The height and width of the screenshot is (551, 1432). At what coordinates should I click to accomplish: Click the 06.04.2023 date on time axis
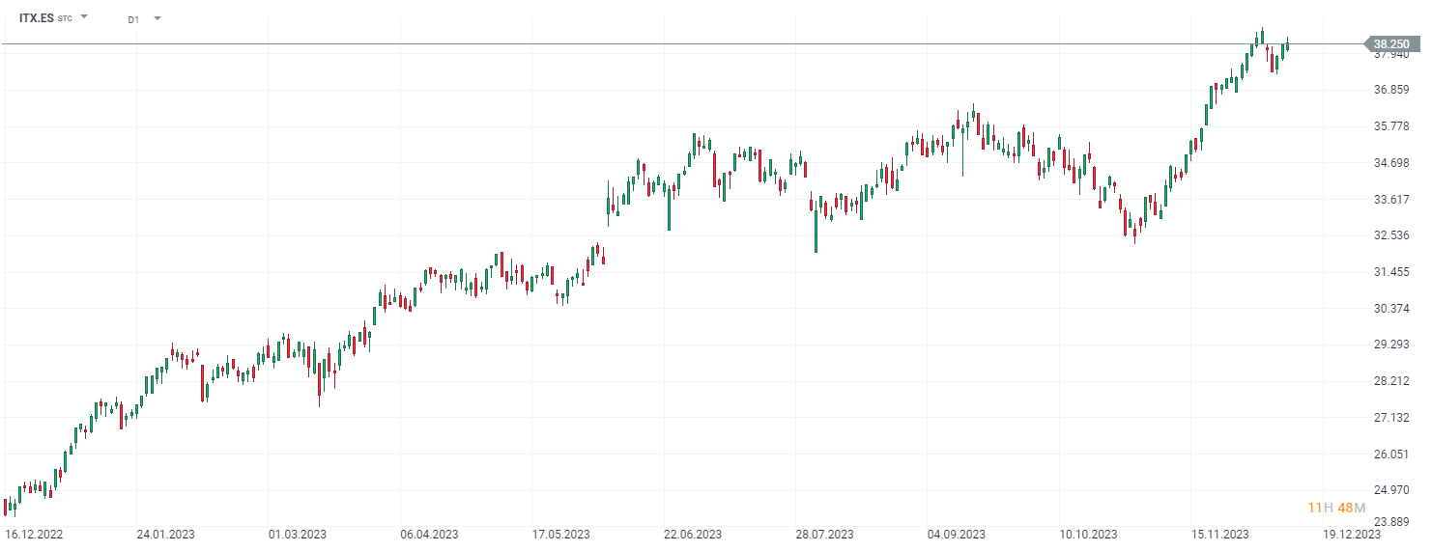[429, 534]
